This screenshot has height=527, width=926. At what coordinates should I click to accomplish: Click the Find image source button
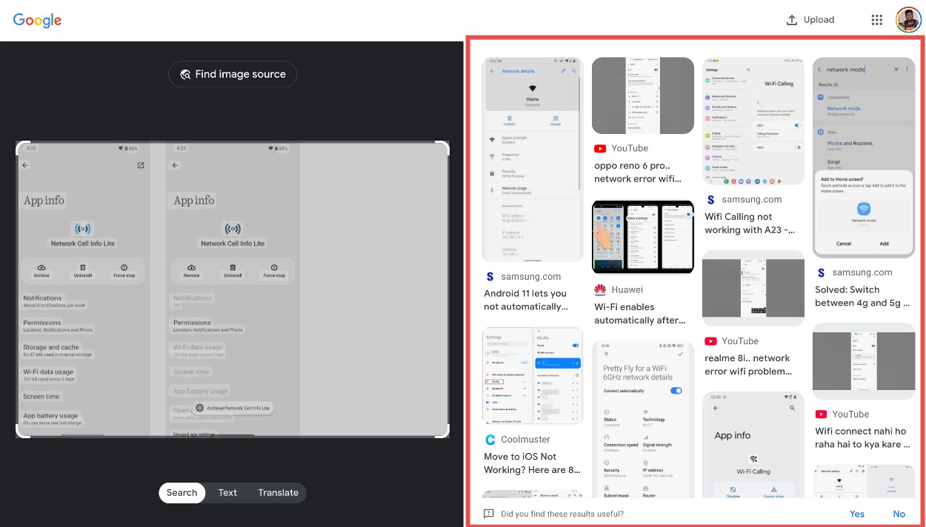click(233, 74)
